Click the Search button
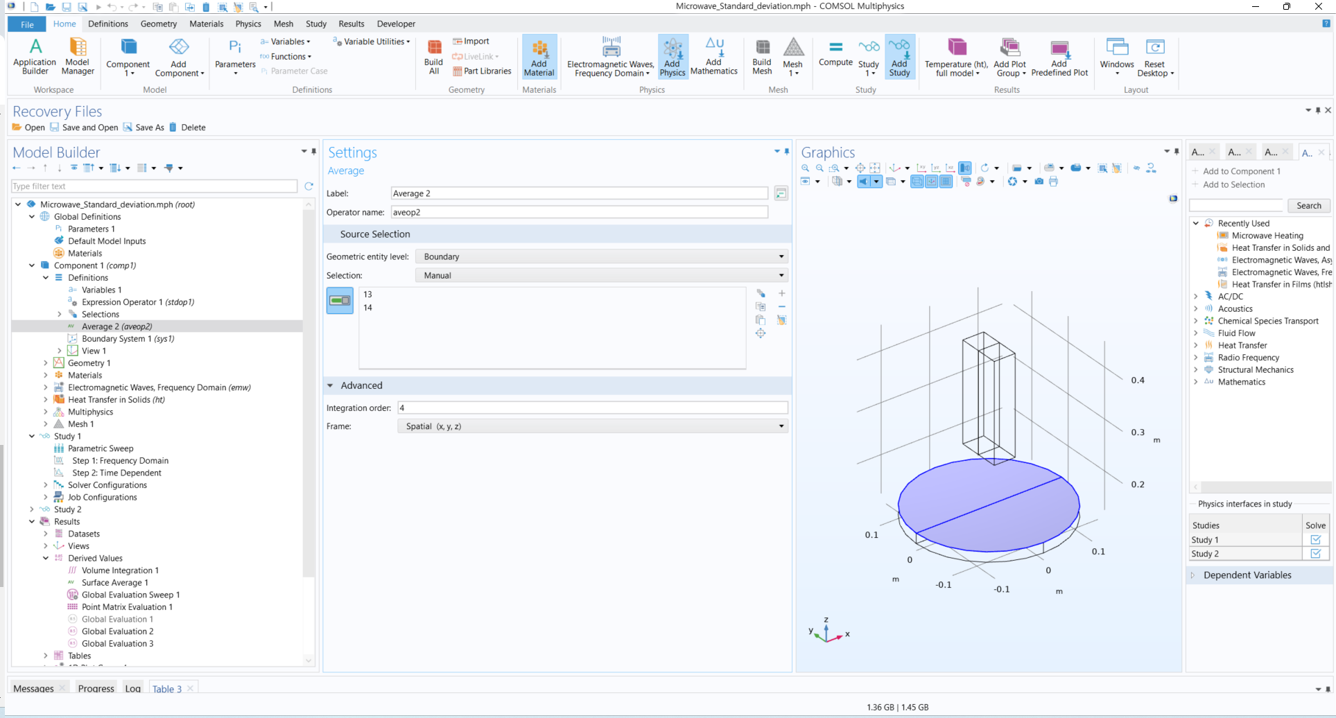Viewport: 1336px width, 718px height. [1308, 206]
